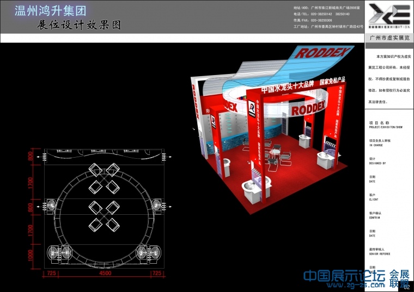Click the XE exhibition logo
Image resolution: width=414 pixels, height=292 pixels.
point(389,16)
